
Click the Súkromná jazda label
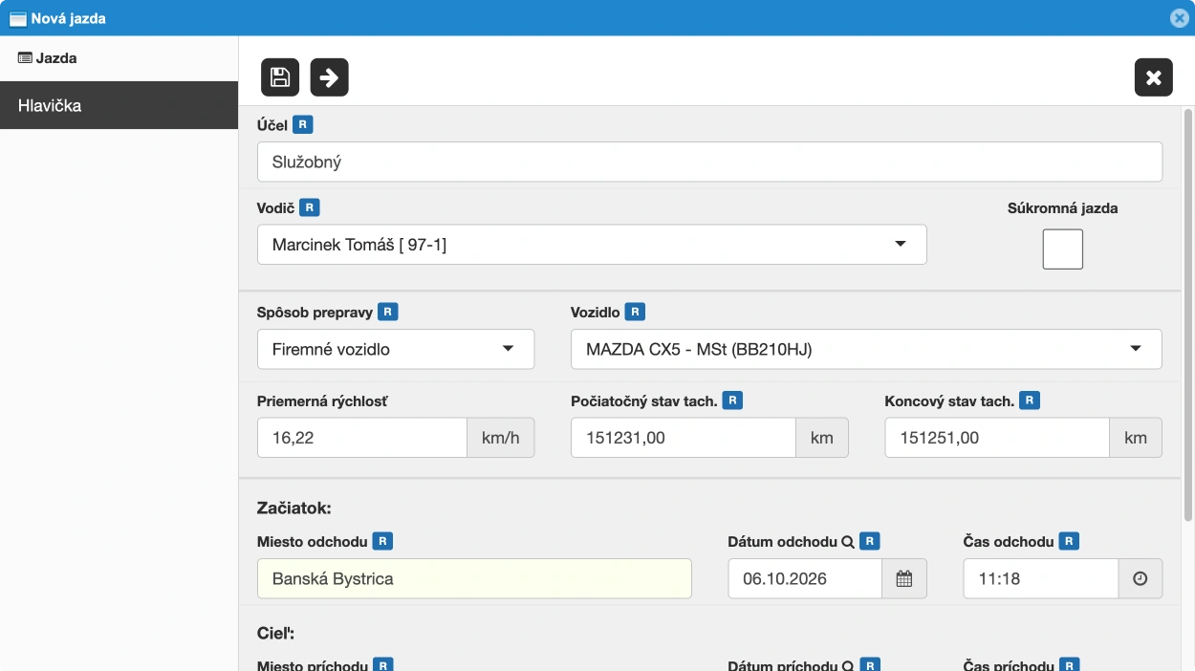(1063, 207)
